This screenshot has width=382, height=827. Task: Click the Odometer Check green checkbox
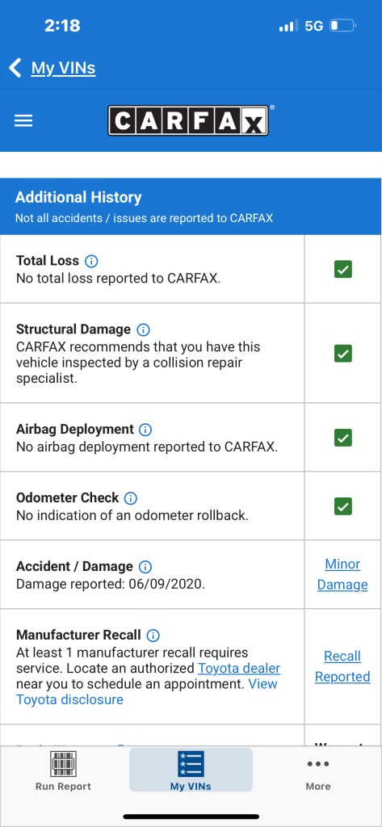(x=343, y=506)
